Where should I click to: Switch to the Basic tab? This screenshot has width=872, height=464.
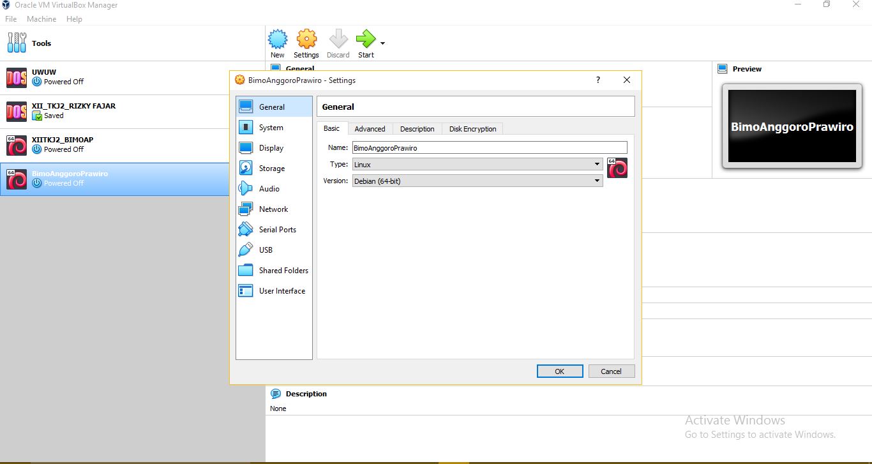[332, 128]
